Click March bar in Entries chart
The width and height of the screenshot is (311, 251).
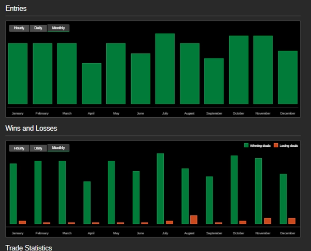pos(67,74)
